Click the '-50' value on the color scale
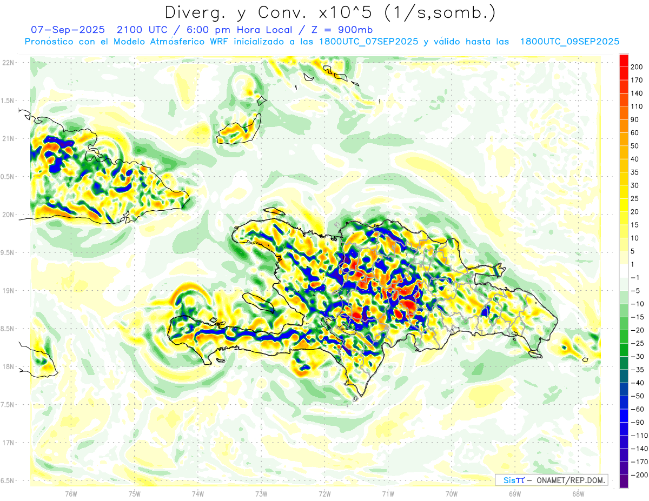 point(638,396)
